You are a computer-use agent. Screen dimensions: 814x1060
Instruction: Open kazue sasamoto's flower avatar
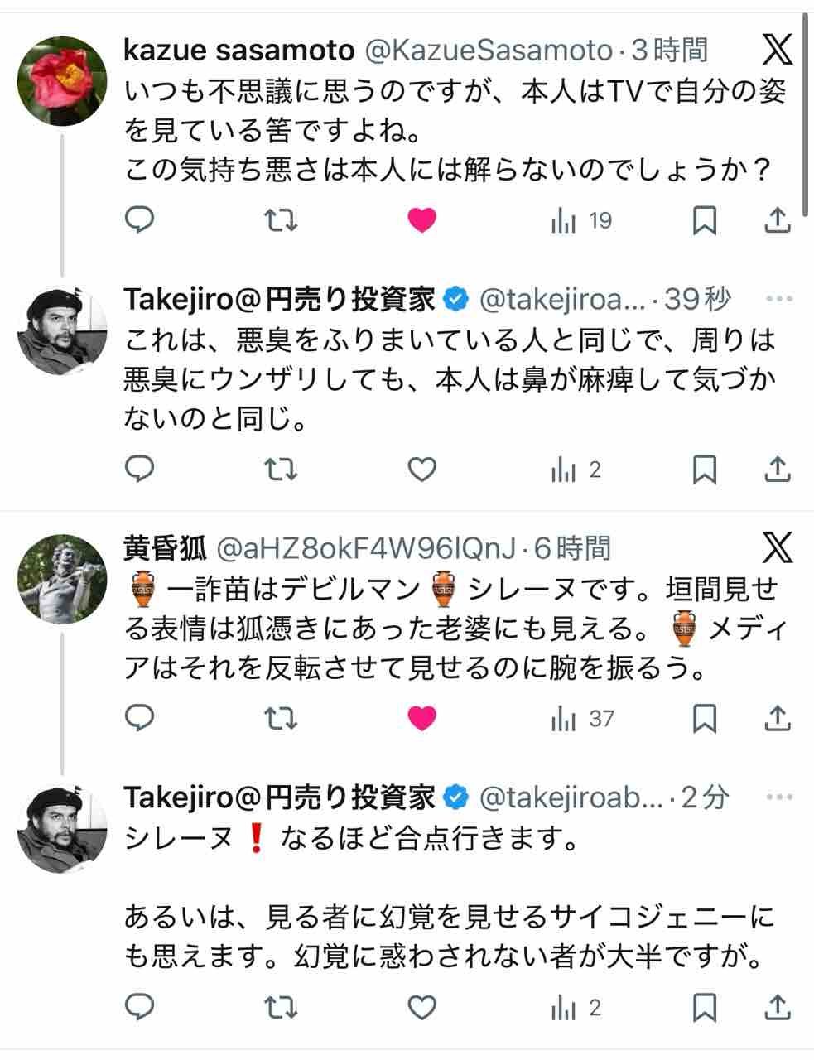pyautogui.click(x=62, y=81)
